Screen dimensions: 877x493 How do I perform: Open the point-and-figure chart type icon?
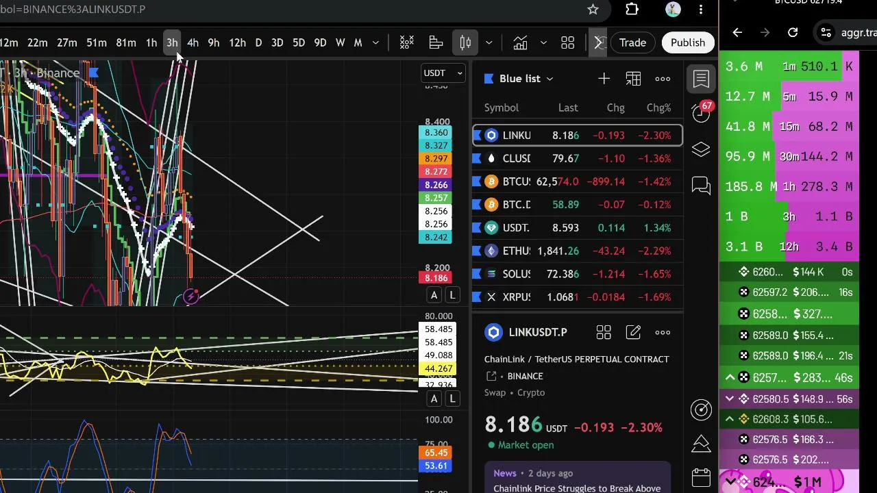click(407, 42)
